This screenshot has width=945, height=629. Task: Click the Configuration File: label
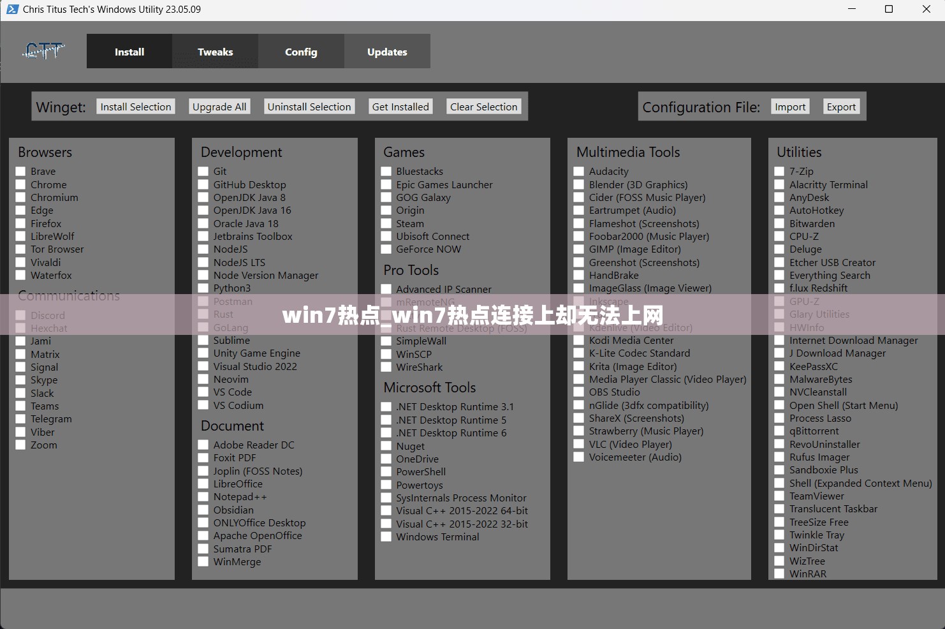701,107
